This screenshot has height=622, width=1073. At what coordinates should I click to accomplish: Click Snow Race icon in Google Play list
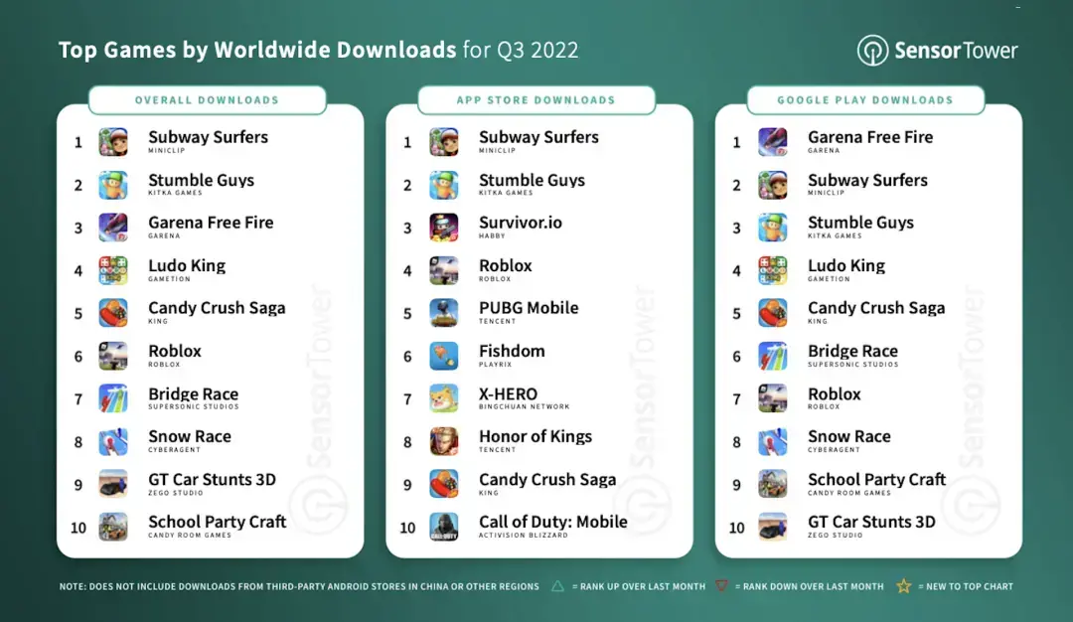pyautogui.click(x=772, y=441)
